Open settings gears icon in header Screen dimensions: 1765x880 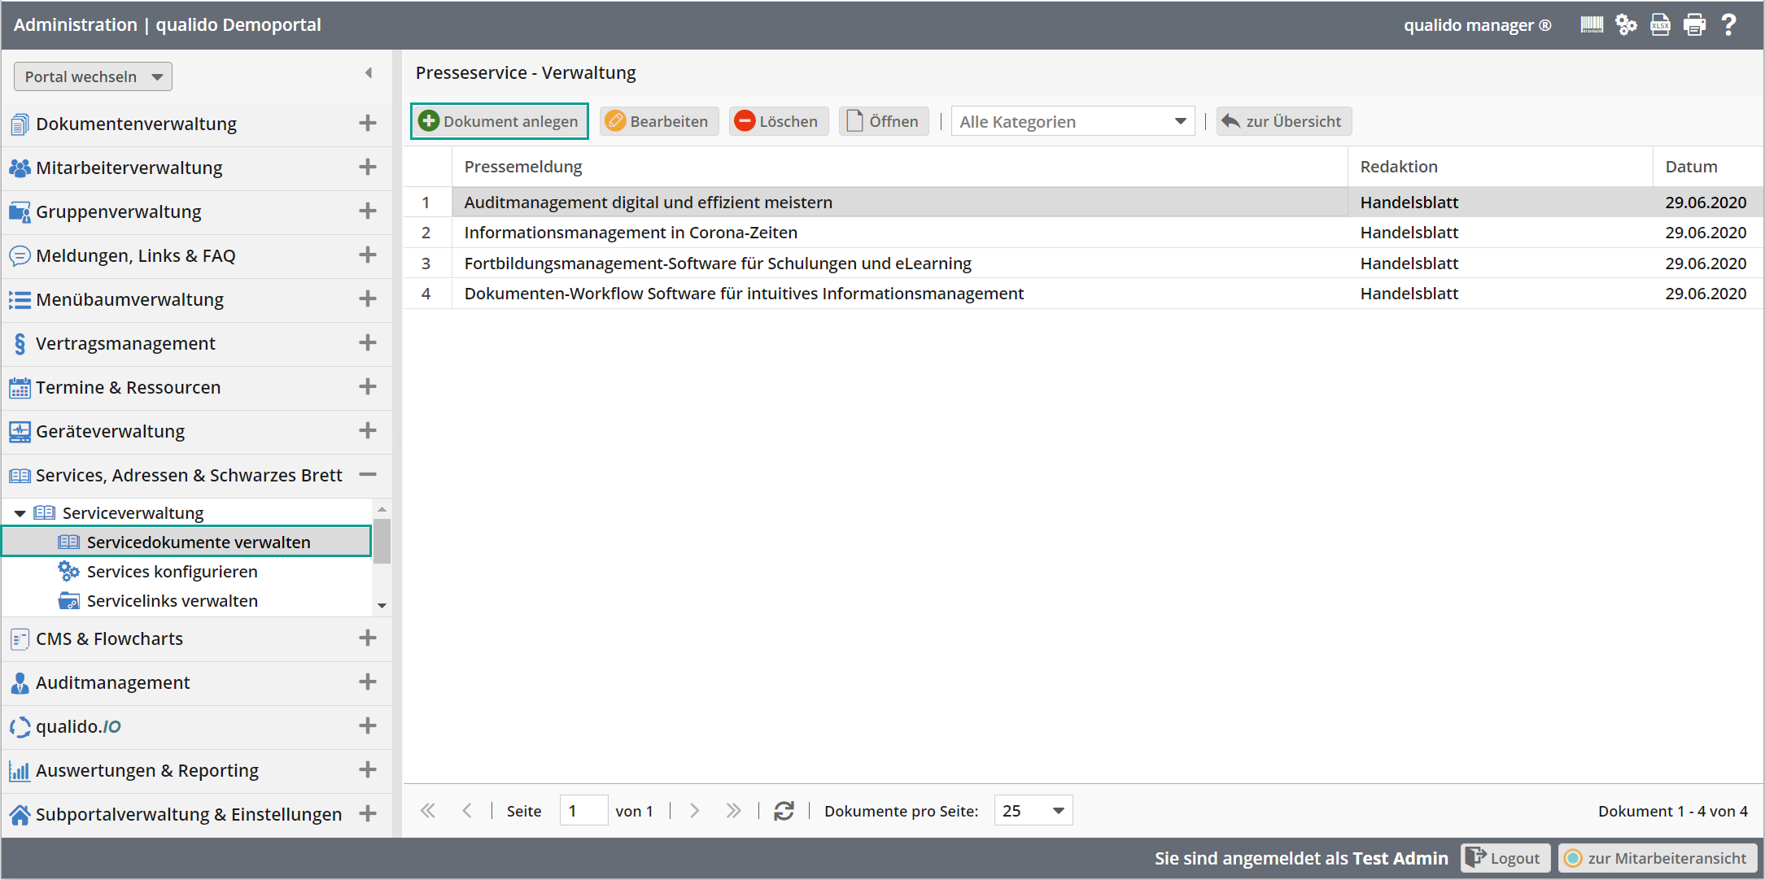pos(1625,25)
